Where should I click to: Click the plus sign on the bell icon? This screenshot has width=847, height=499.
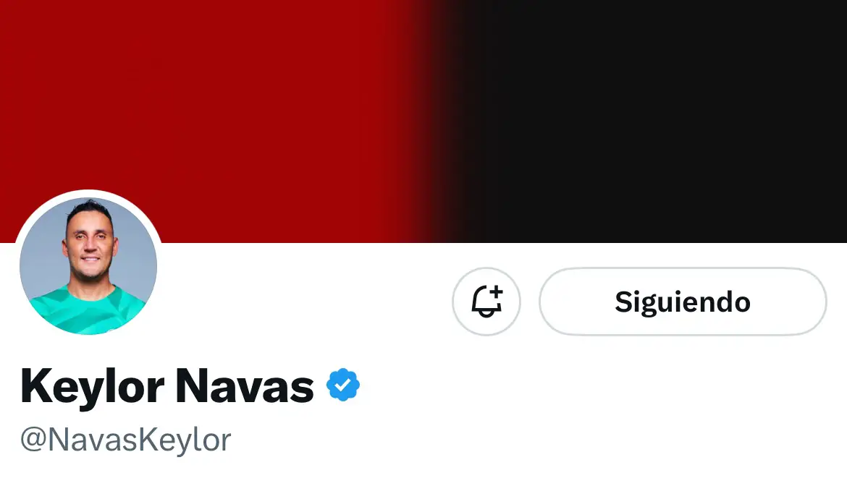pyautogui.click(x=497, y=291)
